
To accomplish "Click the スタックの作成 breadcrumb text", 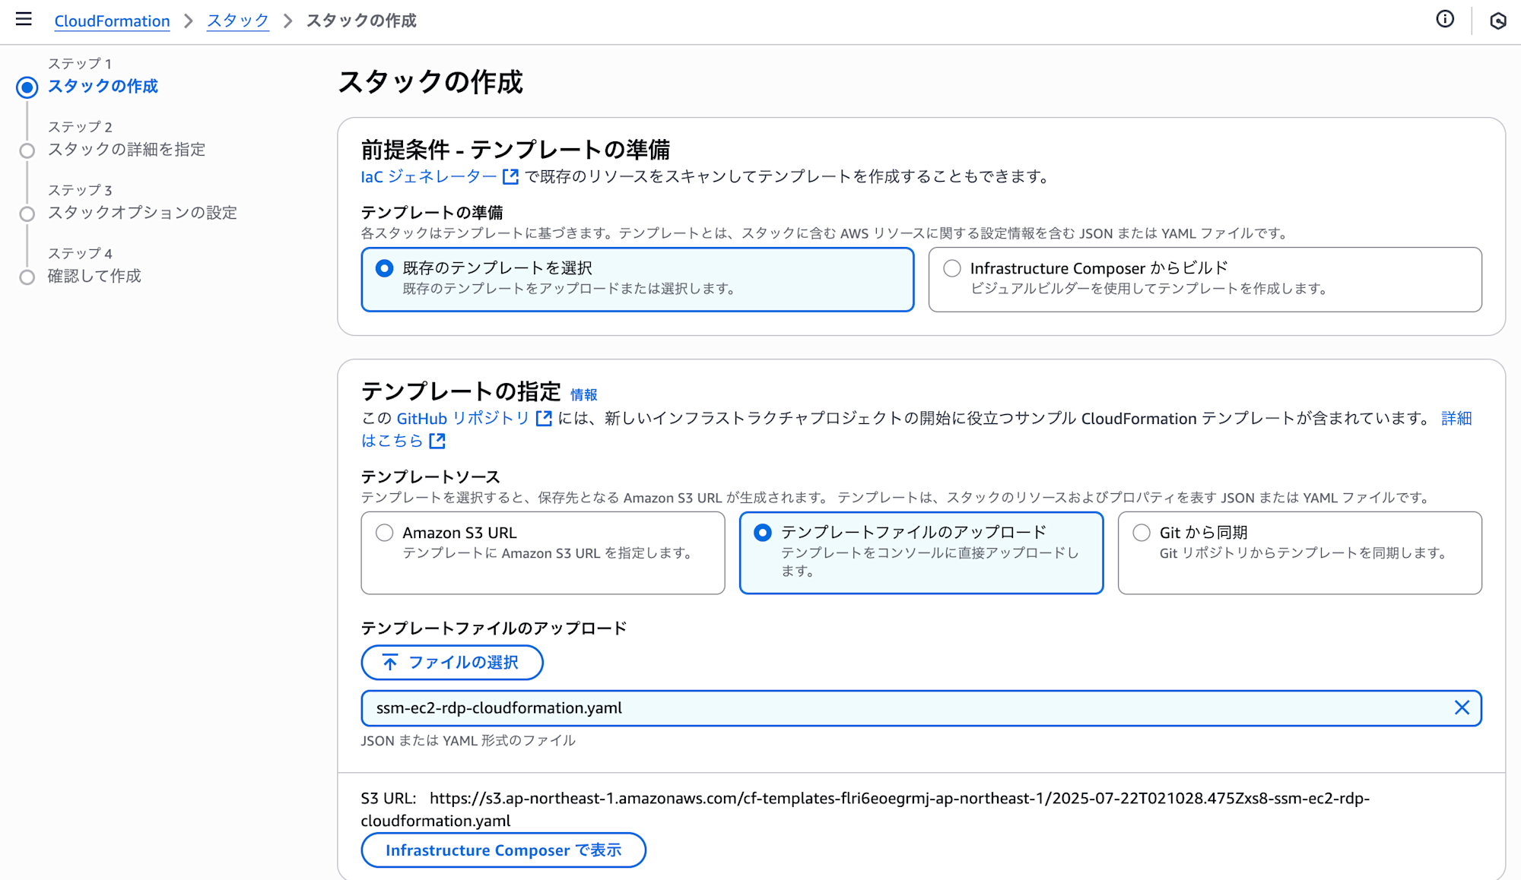I will [x=361, y=21].
